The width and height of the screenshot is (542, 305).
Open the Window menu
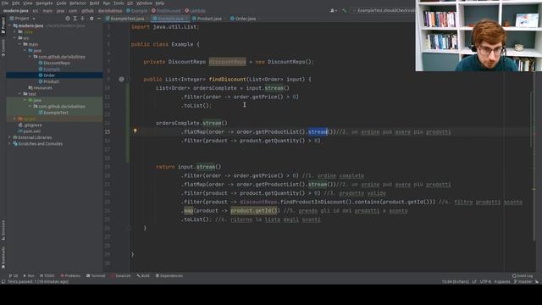tap(144, 3)
